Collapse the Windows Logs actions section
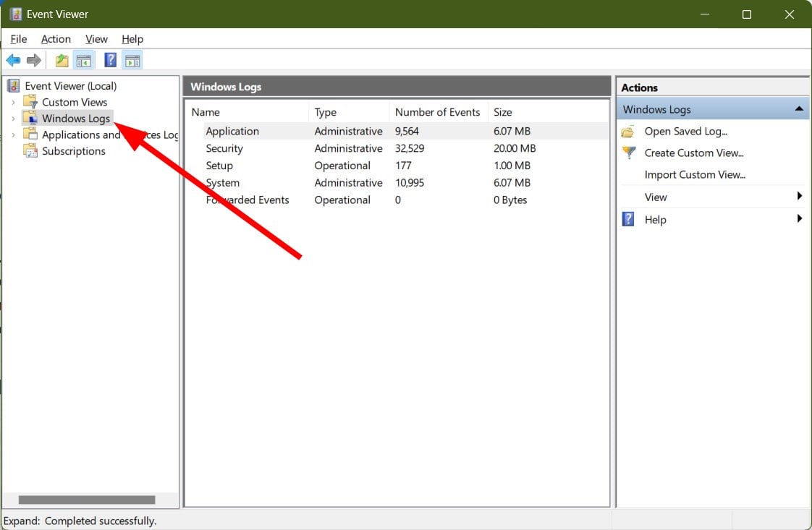 (x=799, y=108)
